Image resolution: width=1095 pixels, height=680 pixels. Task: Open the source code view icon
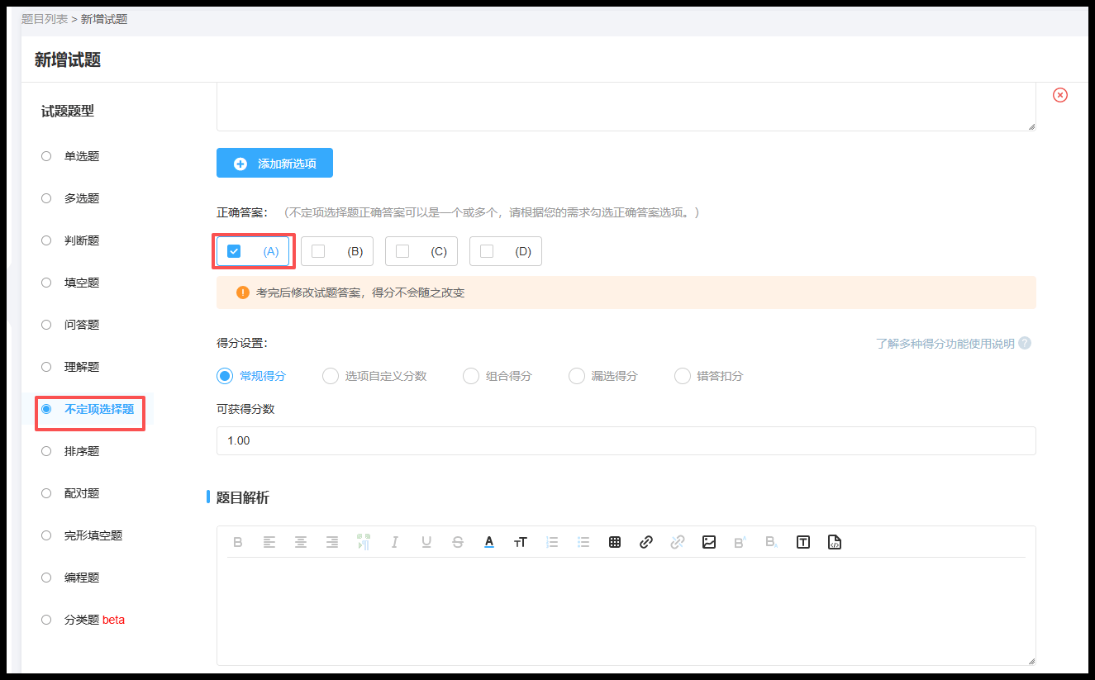click(x=835, y=542)
